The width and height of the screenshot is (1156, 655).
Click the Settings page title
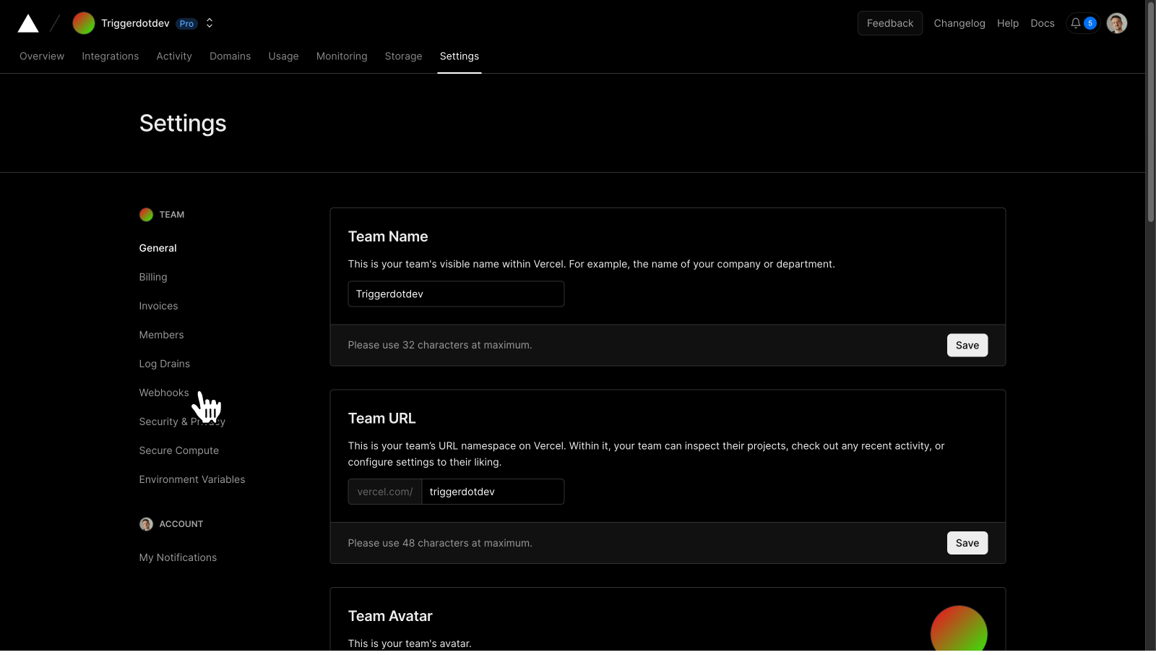[x=183, y=124]
